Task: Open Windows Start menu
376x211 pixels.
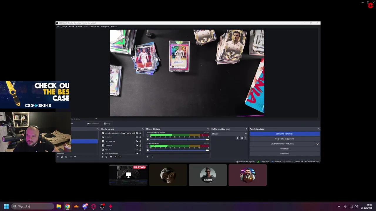Action: coord(6,206)
